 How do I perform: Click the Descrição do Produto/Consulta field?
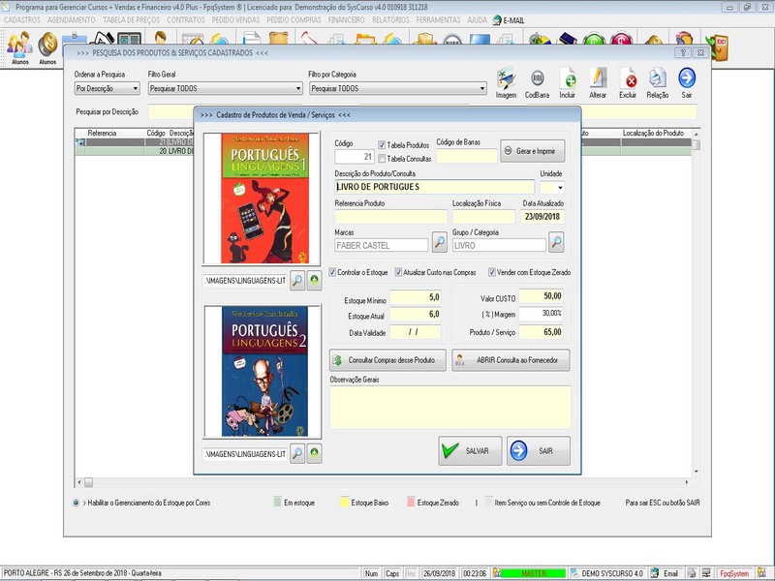(x=434, y=187)
